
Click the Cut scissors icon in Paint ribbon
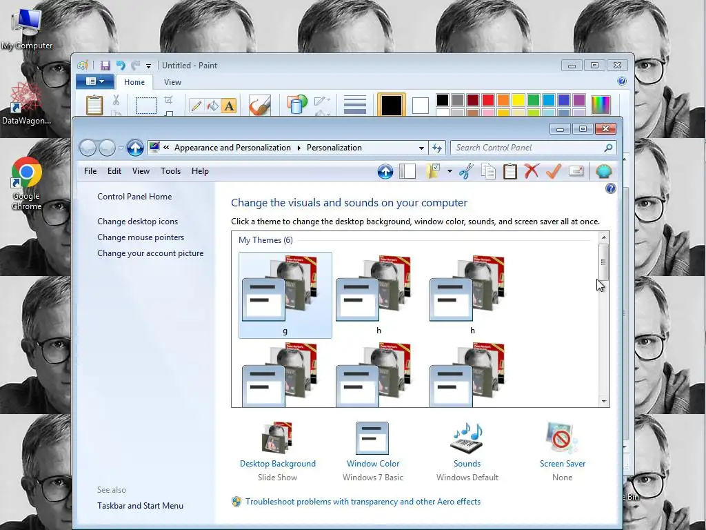[x=116, y=100]
